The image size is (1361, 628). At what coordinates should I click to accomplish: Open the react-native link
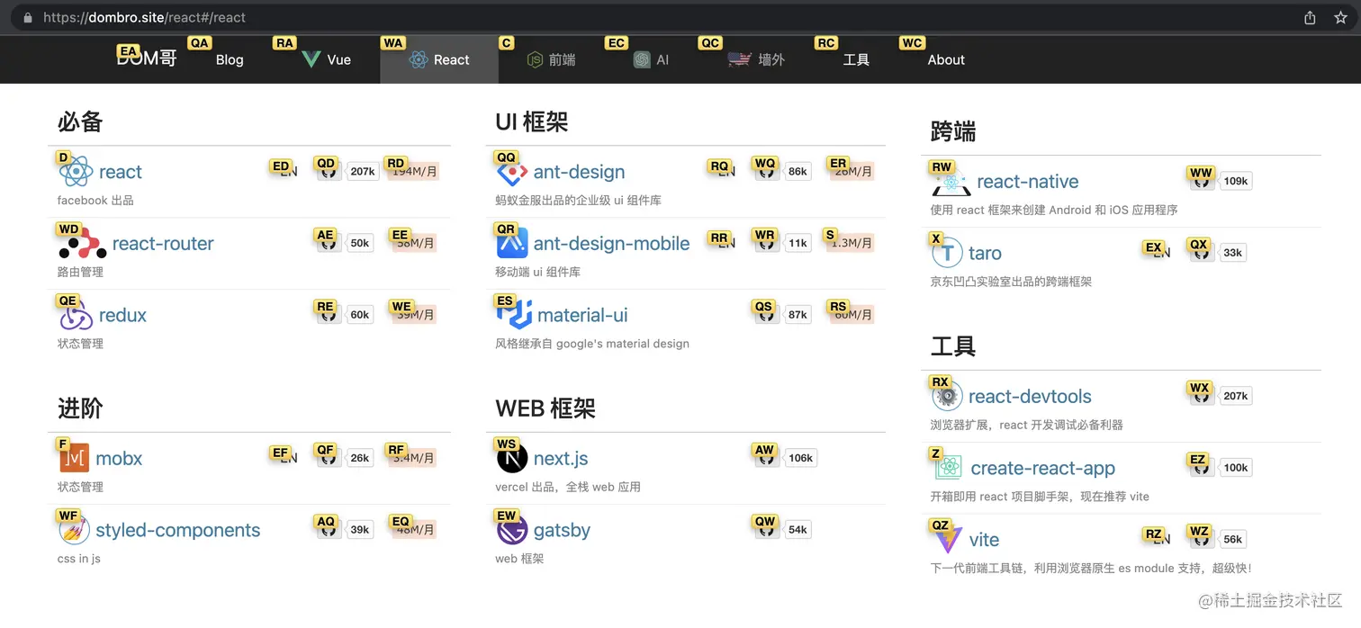[x=1027, y=182]
